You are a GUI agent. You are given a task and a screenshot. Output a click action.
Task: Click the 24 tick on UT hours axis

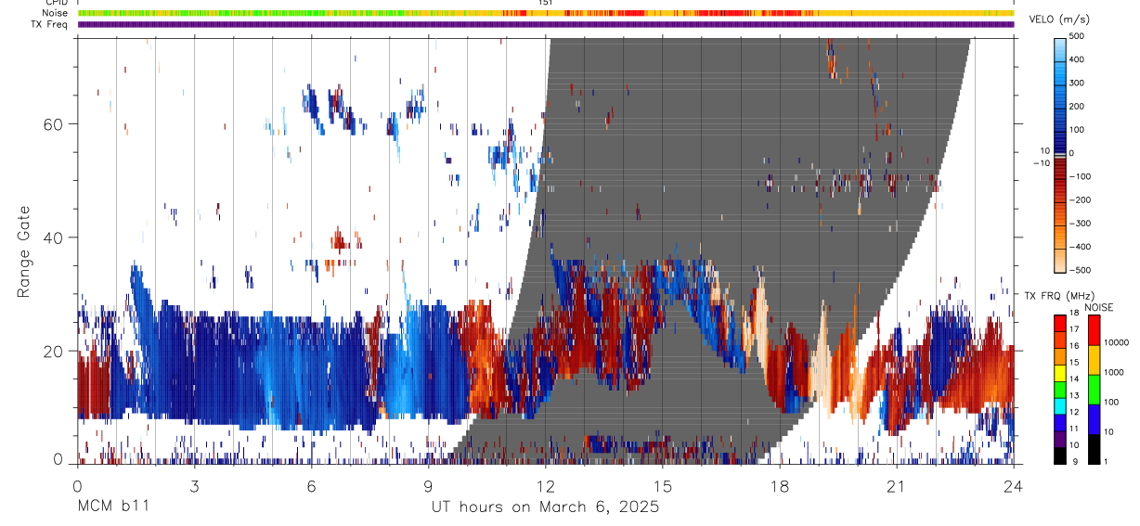(1013, 487)
